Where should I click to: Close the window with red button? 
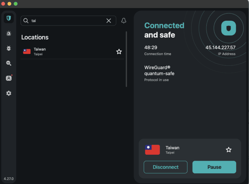point(3,4)
